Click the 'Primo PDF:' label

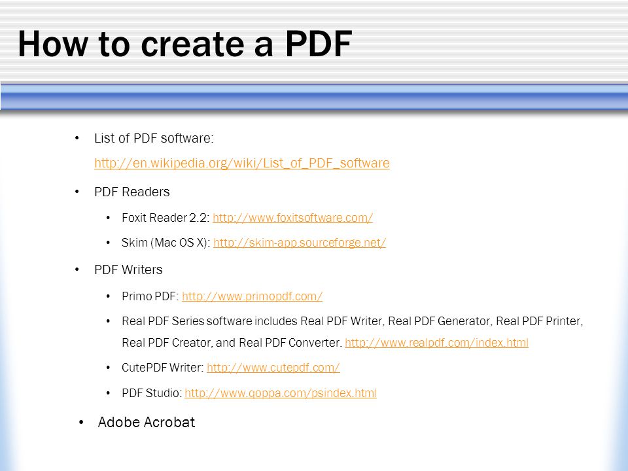tap(150, 296)
